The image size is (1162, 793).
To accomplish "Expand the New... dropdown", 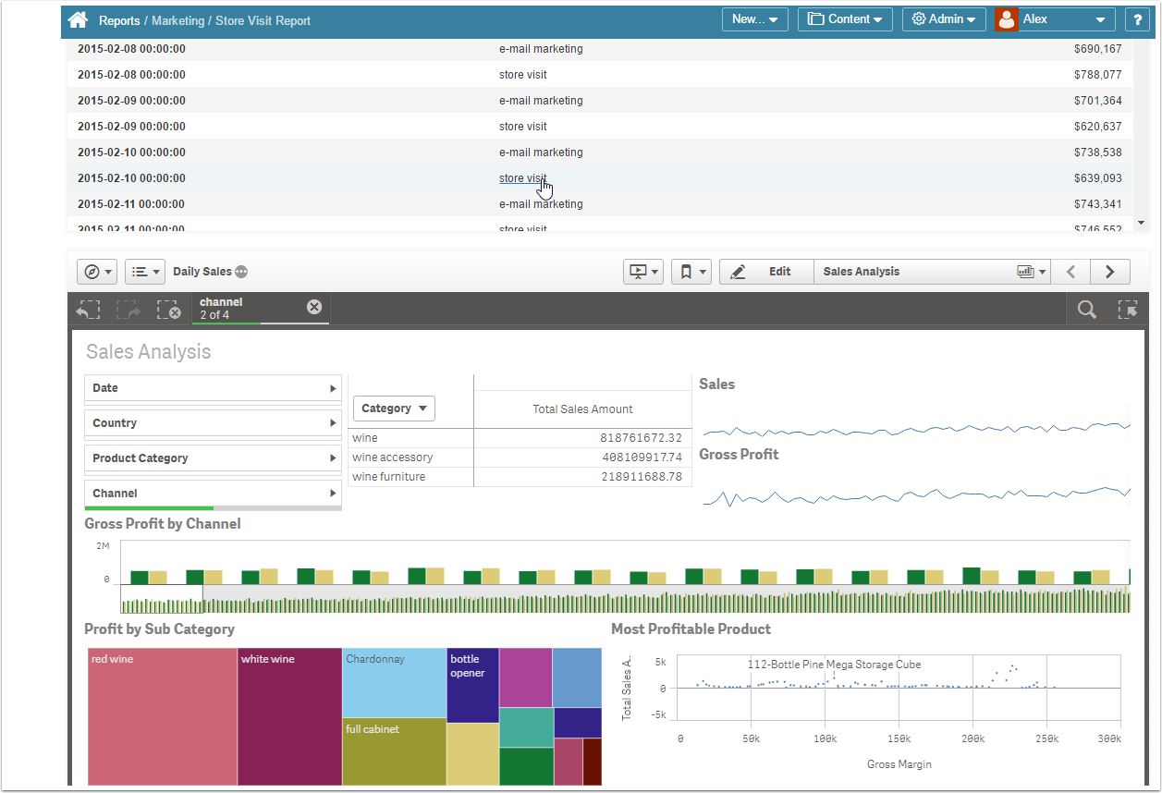I will click(x=754, y=19).
